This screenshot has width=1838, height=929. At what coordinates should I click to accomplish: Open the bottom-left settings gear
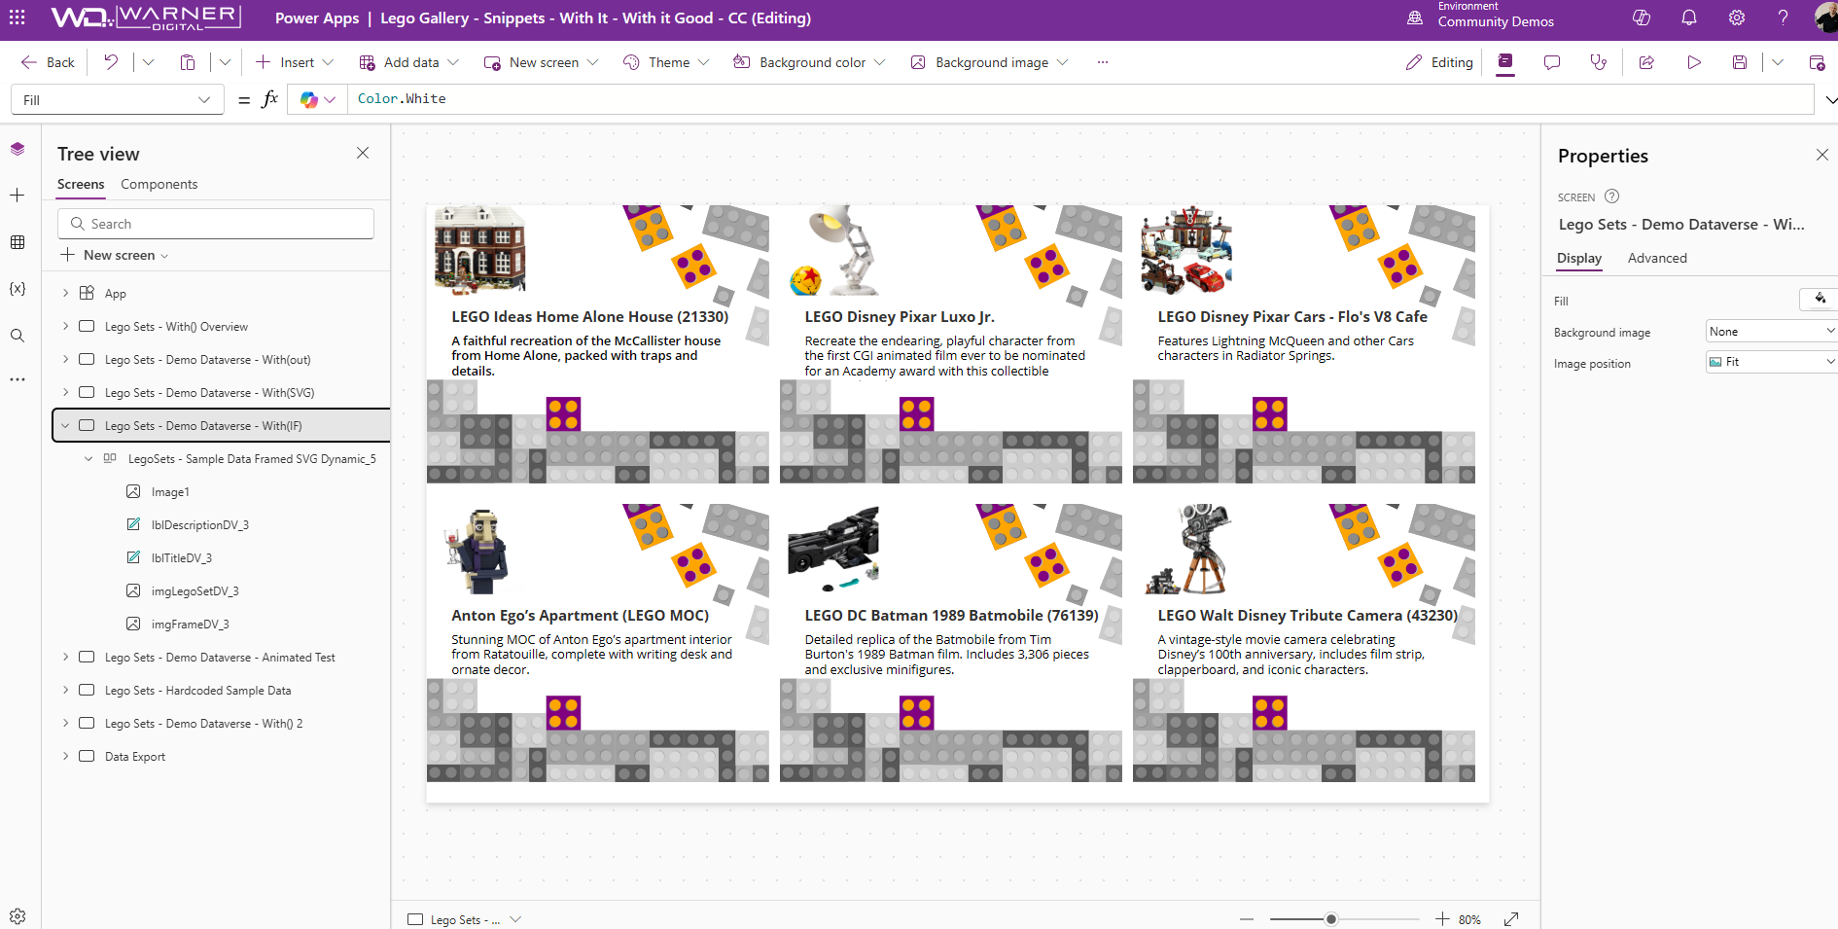[18, 916]
